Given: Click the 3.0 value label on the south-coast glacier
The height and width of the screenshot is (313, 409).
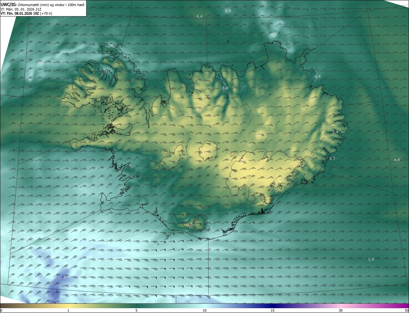Looking at the screenshot, I should pos(190,225).
